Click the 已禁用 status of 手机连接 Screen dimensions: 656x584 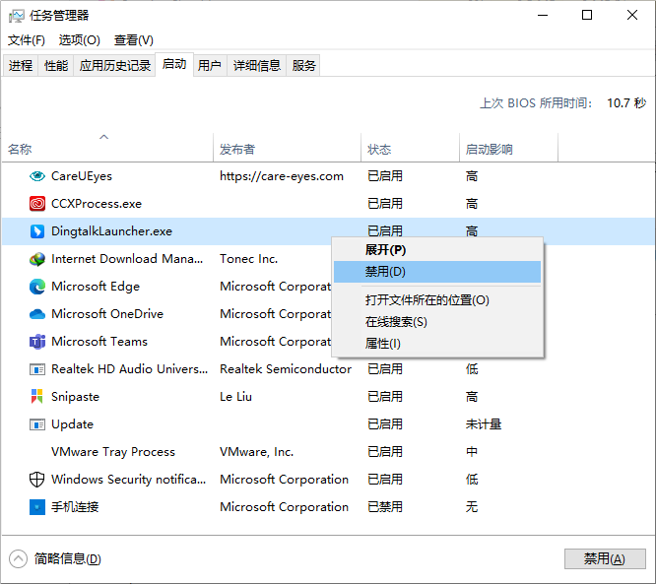[x=385, y=507]
